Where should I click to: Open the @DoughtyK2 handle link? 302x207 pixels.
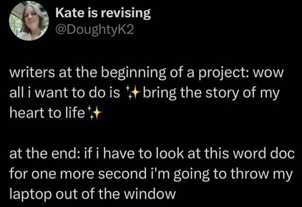(94, 30)
